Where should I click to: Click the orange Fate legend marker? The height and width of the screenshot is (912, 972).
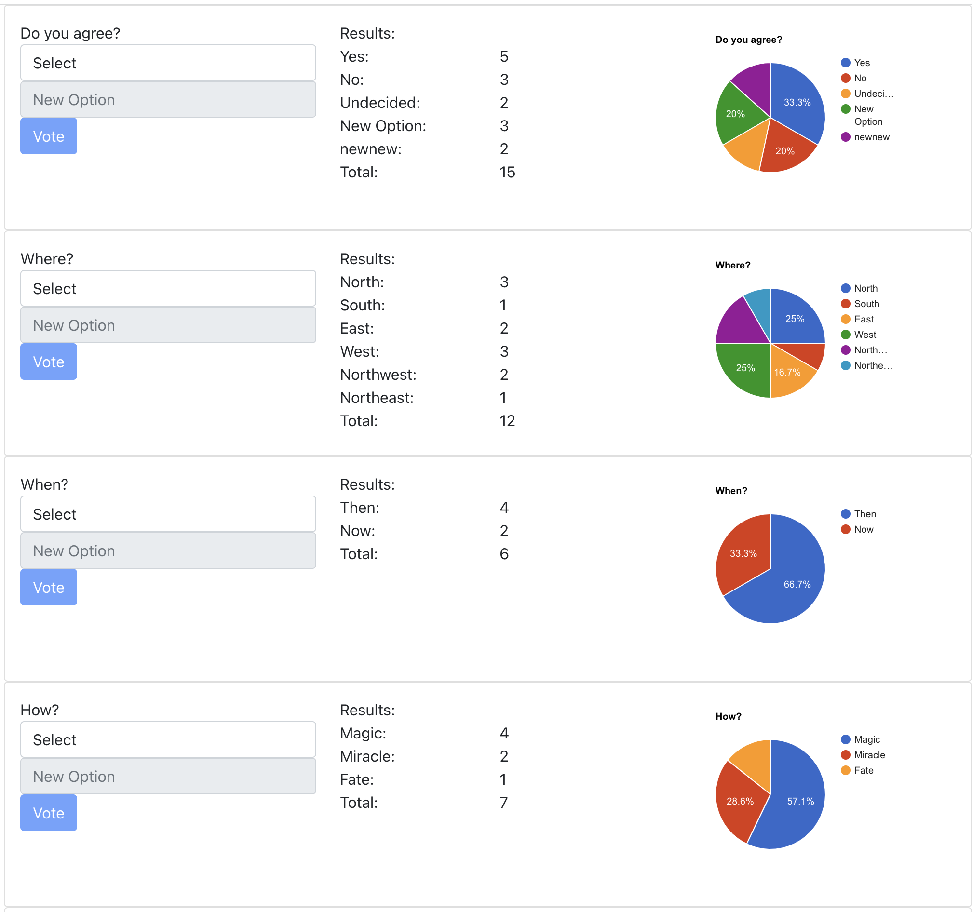pos(845,771)
